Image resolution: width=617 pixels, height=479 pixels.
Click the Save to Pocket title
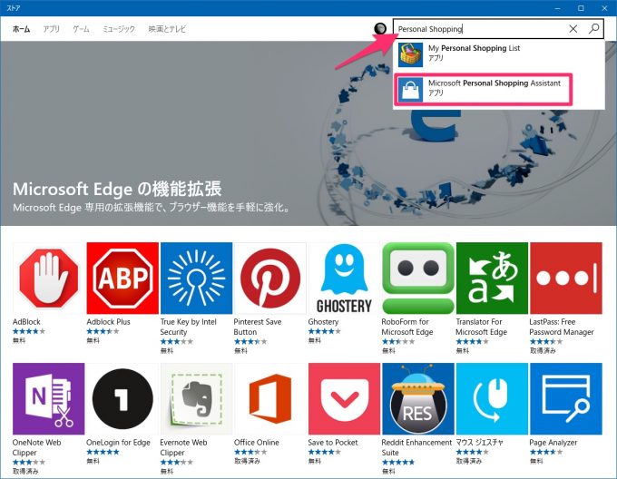click(x=333, y=443)
